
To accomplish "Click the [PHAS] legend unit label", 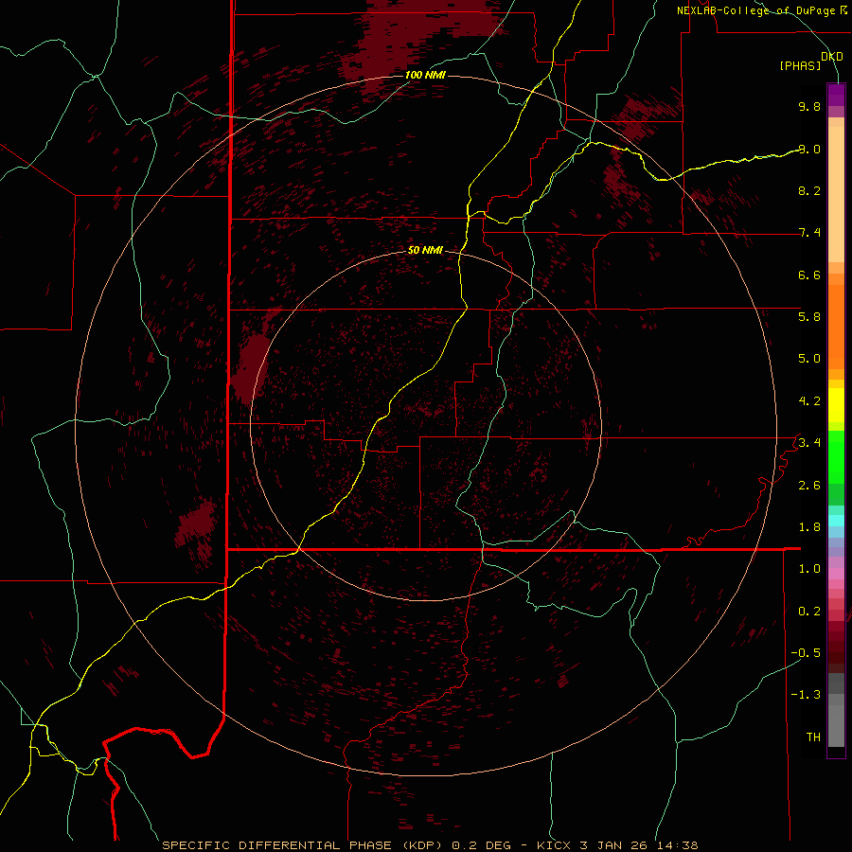I will 800,66.
